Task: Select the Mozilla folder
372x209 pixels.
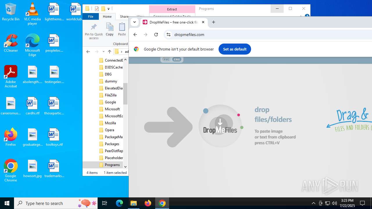Action: point(111,123)
